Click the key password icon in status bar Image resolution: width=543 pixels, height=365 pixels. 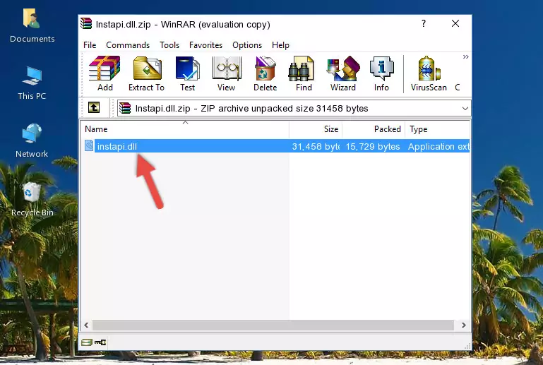(100, 342)
